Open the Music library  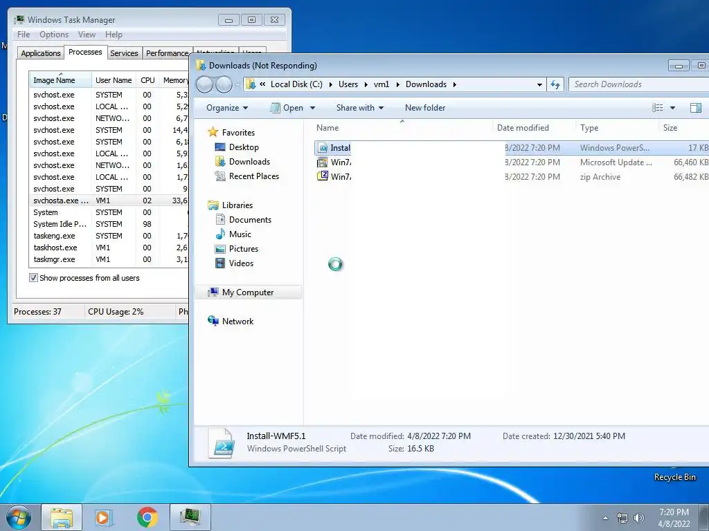pos(240,234)
